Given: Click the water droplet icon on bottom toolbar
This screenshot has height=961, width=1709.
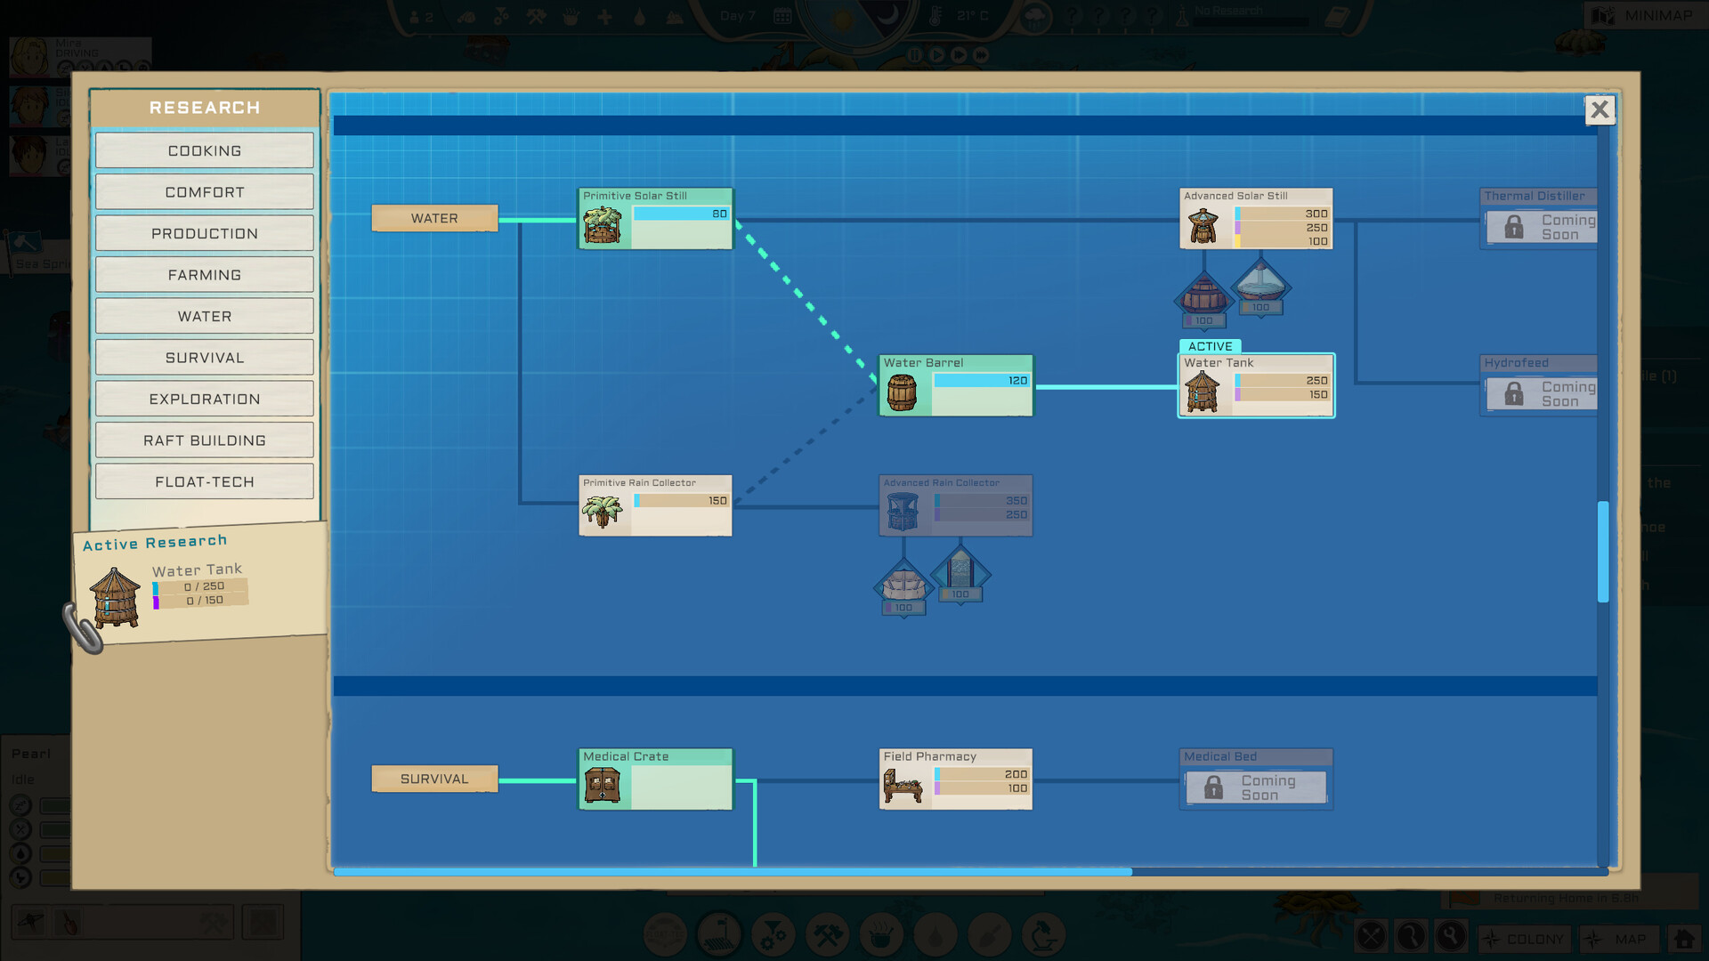Looking at the screenshot, I should pos(935,935).
